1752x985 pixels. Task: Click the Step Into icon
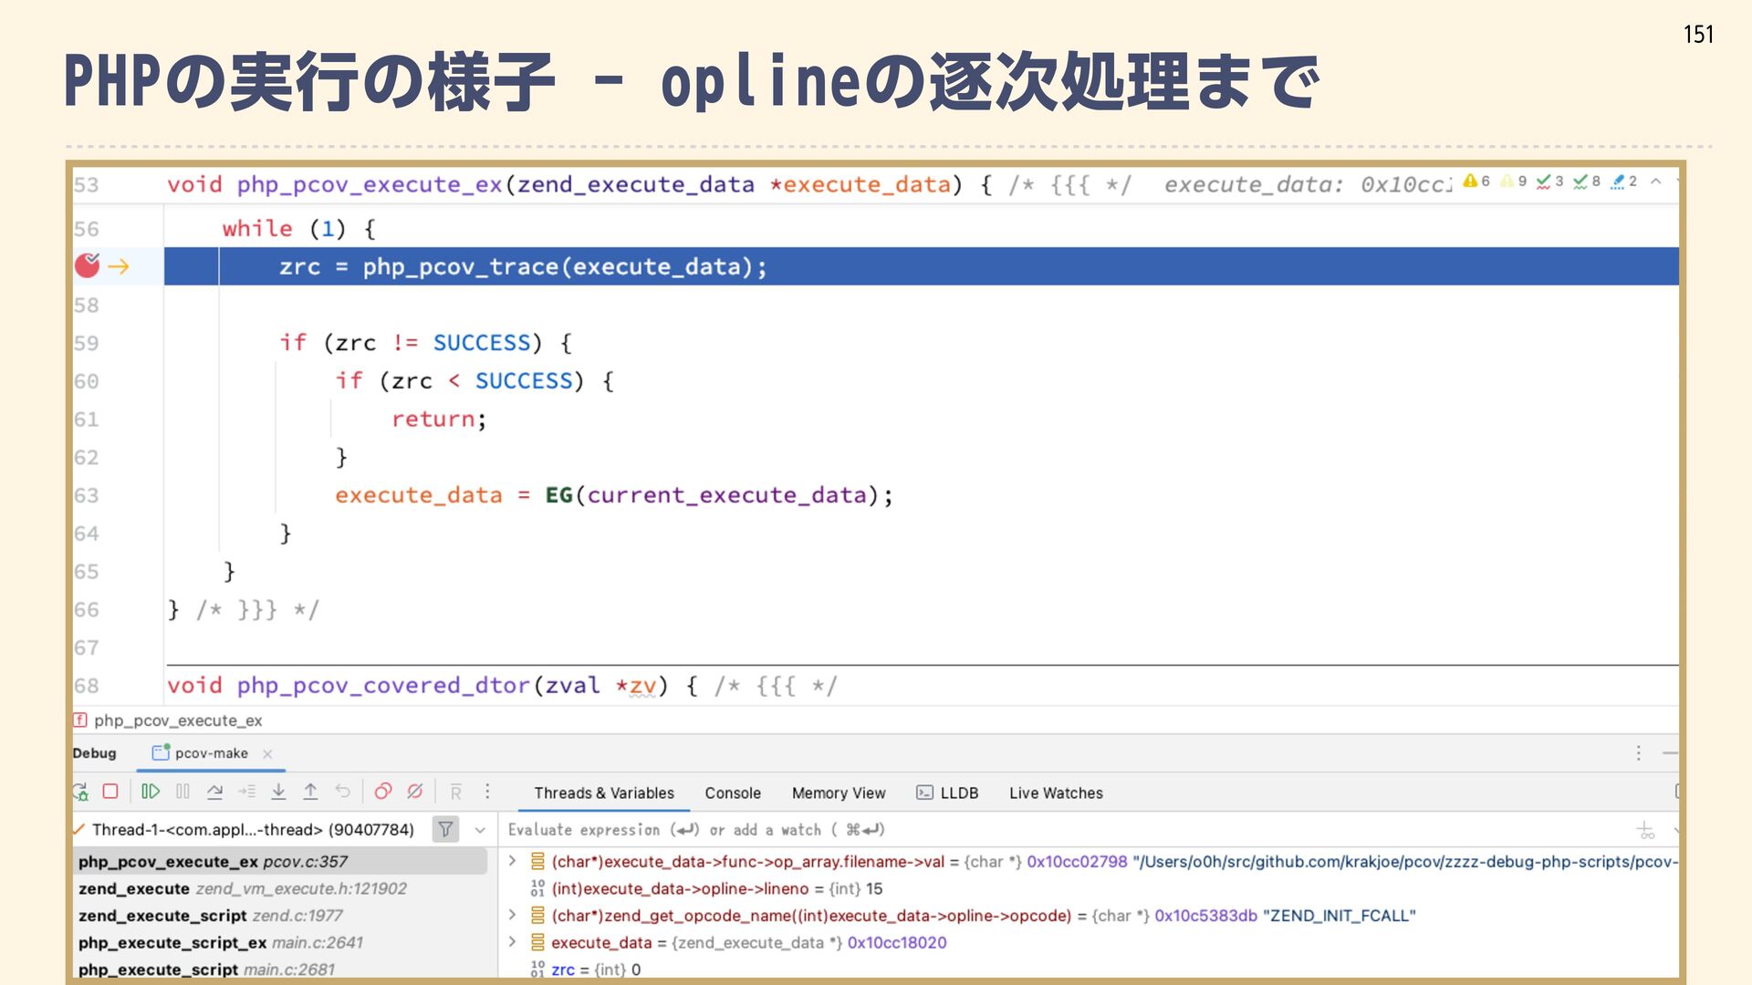(278, 792)
